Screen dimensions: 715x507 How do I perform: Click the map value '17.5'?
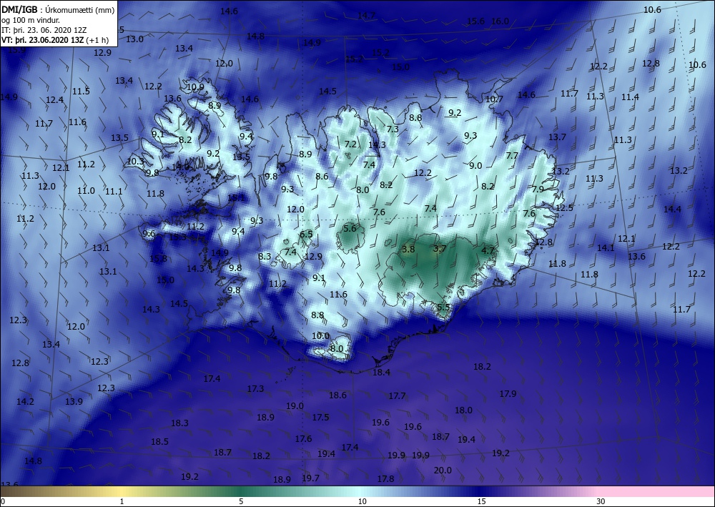point(320,417)
